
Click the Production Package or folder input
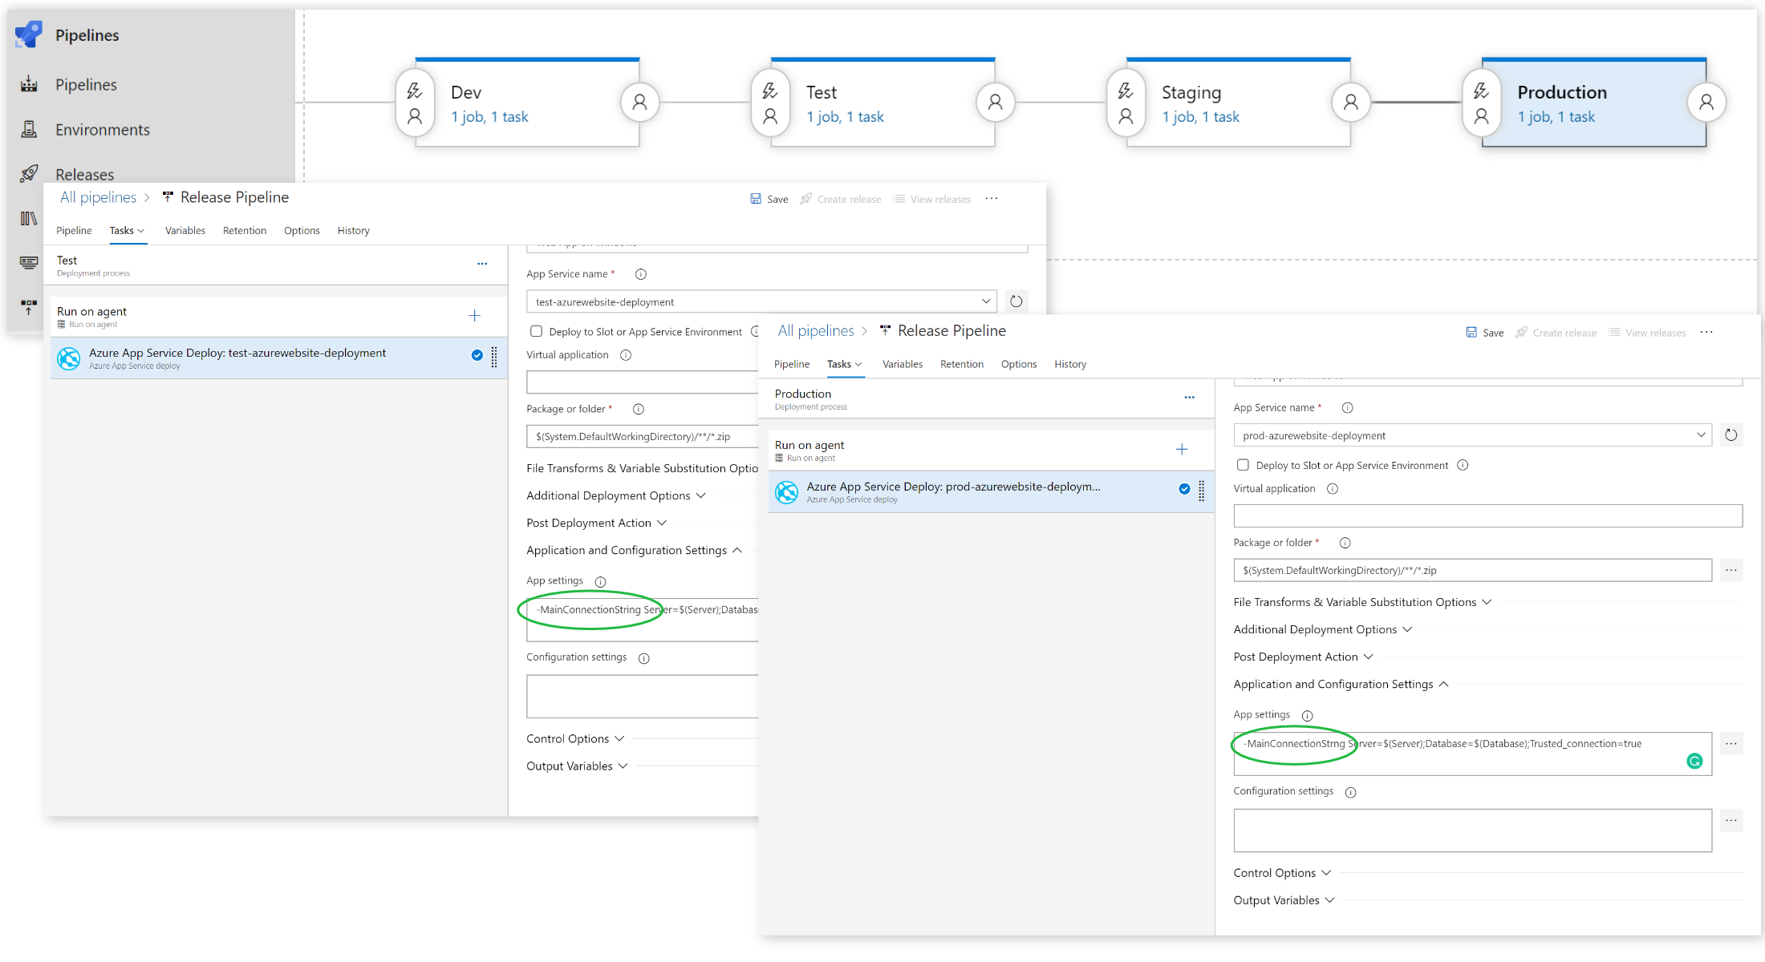[1471, 570]
